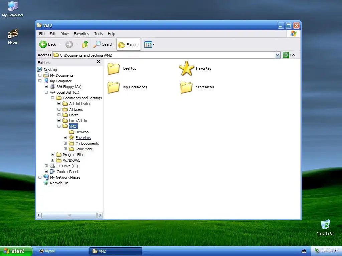Click the VM2 taskbar button
Viewport: 342px width, 256px height.
(x=116, y=251)
